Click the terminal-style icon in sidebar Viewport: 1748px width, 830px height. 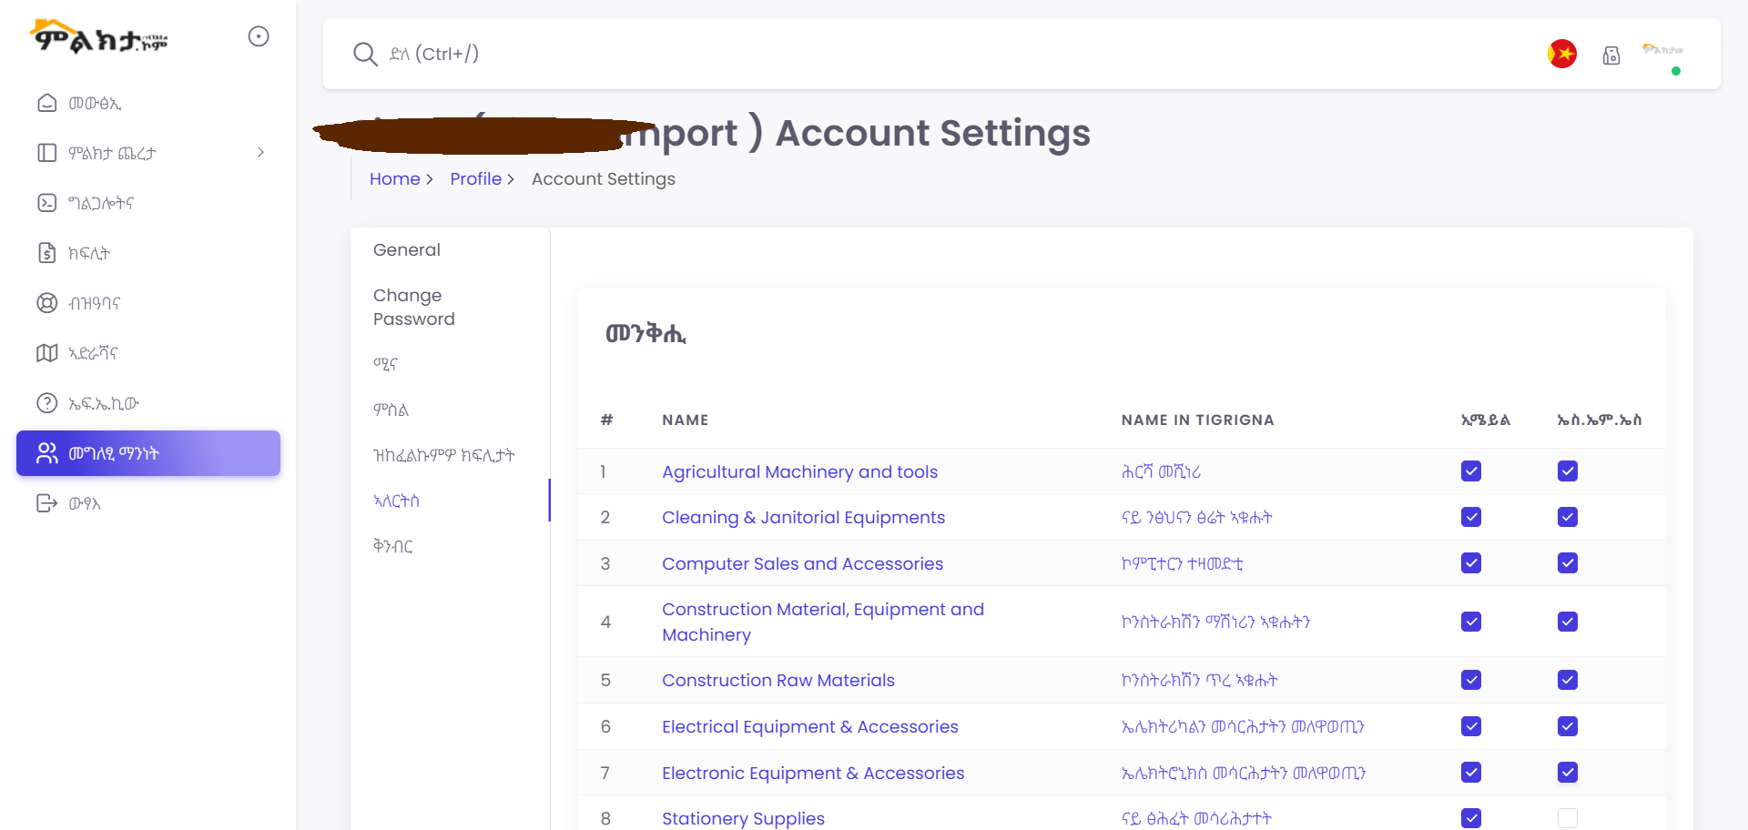click(x=46, y=203)
